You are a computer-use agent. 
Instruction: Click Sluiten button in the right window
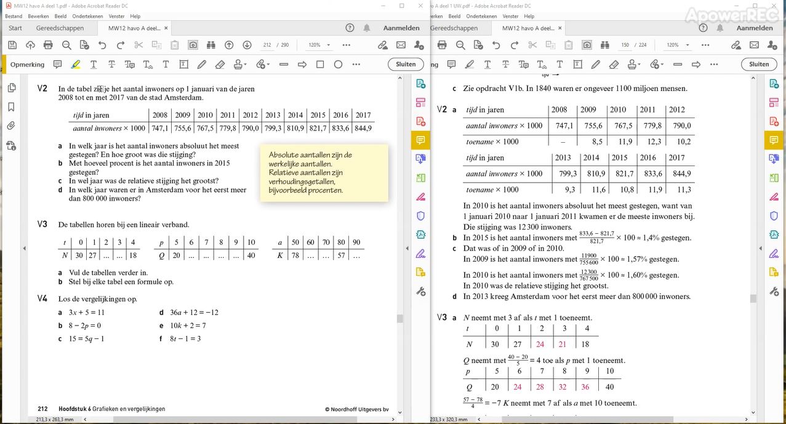coord(759,64)
